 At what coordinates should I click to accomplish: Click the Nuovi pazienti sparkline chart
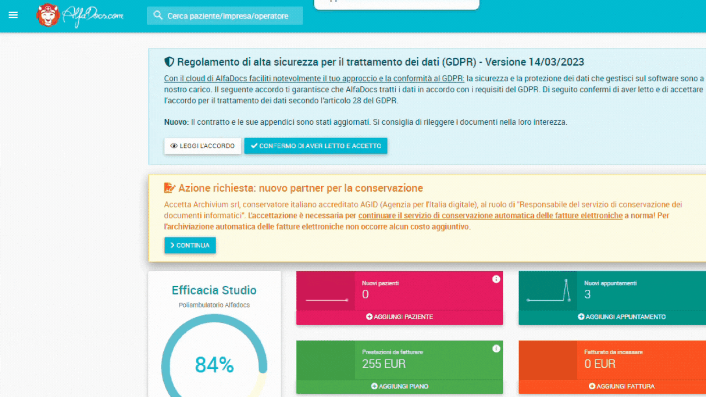[327, 300]
